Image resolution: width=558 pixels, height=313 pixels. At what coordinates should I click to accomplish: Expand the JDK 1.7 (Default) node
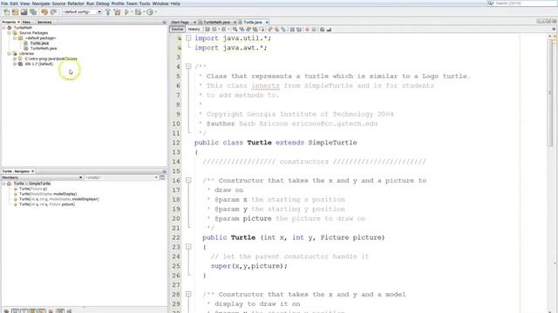(15, 63)
